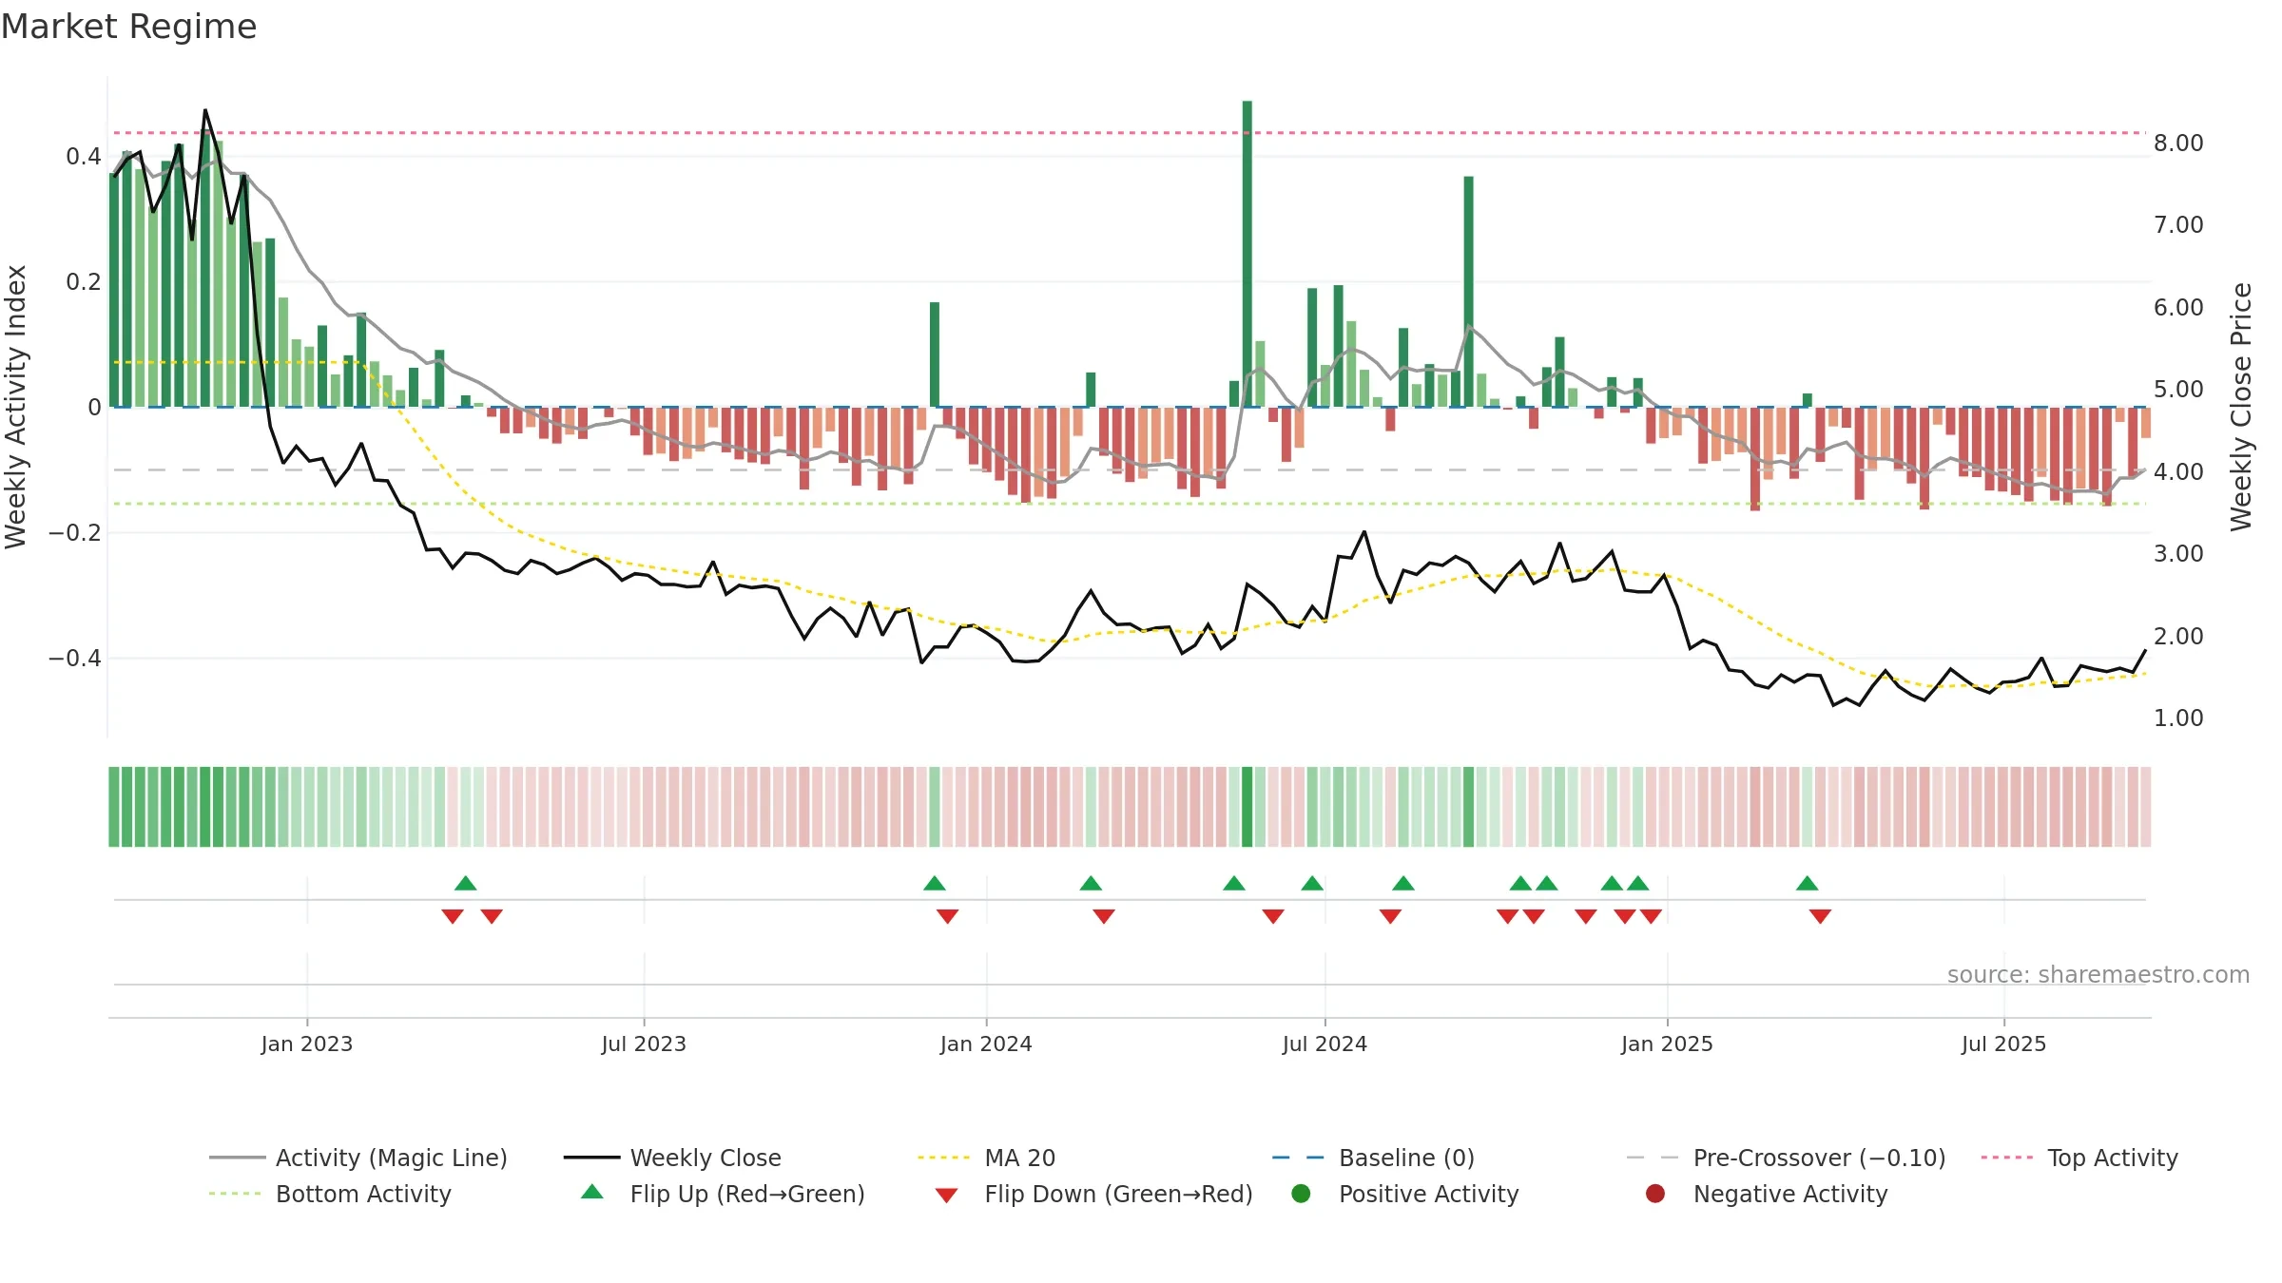The height and width of the screenshot is (1283, 2282).
Task: Click the 8.00 price axis label
Action: coord(2178,143)
